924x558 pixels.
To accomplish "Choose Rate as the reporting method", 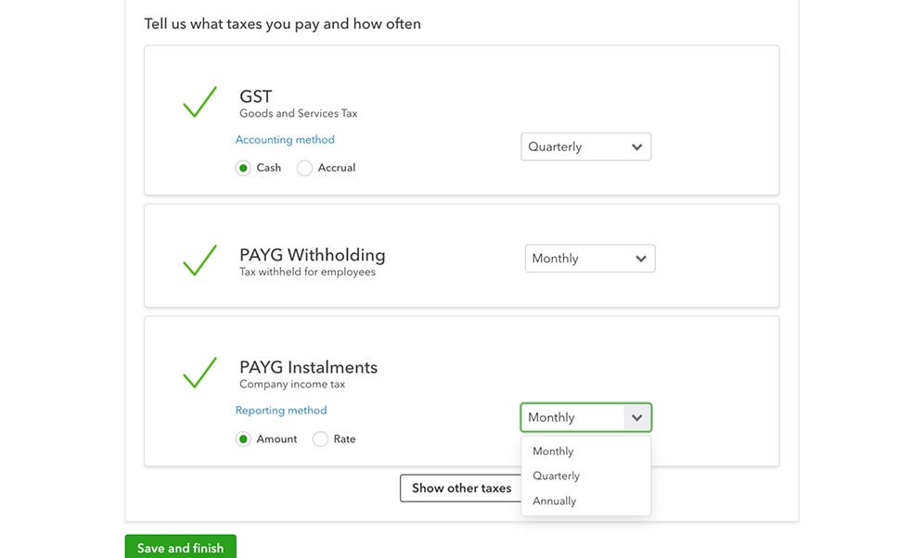I will [320, 439].
